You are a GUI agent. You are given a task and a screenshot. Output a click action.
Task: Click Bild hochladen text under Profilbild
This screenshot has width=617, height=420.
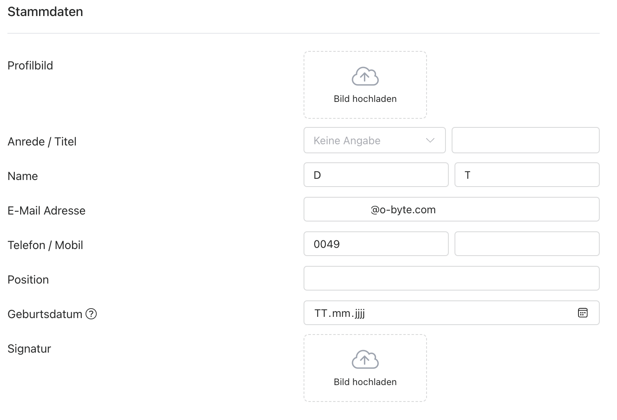pyautogui.click(x=365, y=99)
